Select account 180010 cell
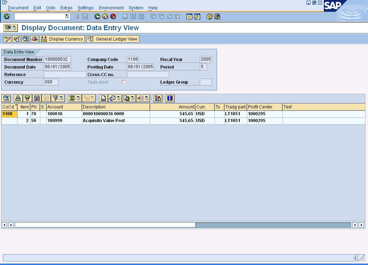Image resolution: width=368 pixels, height=265 pixels. pyautogui.click(x=64, y=114)
